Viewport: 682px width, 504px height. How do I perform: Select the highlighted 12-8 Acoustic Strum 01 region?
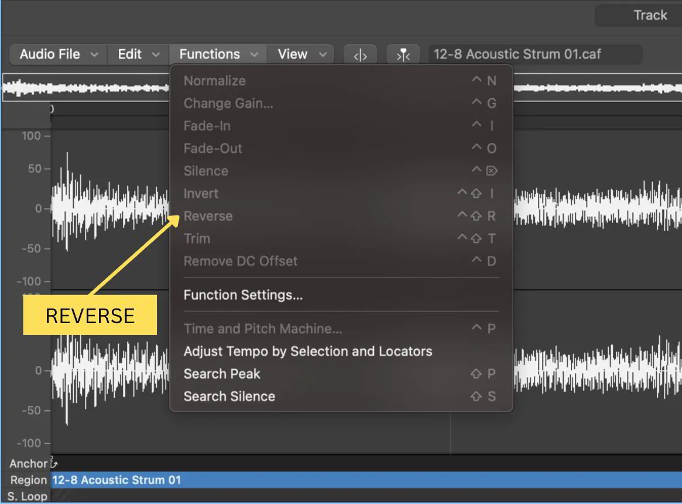click(x=234, y=480)
